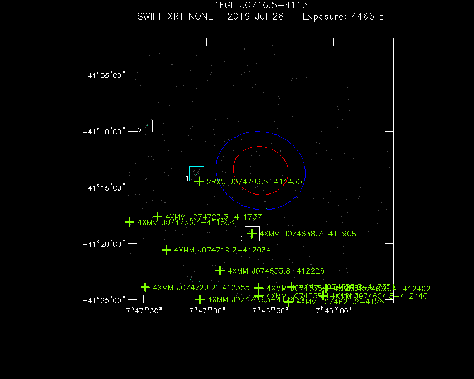Click the right ascension label 7h47m30s
474x379 pixels.
pyautogui.click(x=144, y=310)
